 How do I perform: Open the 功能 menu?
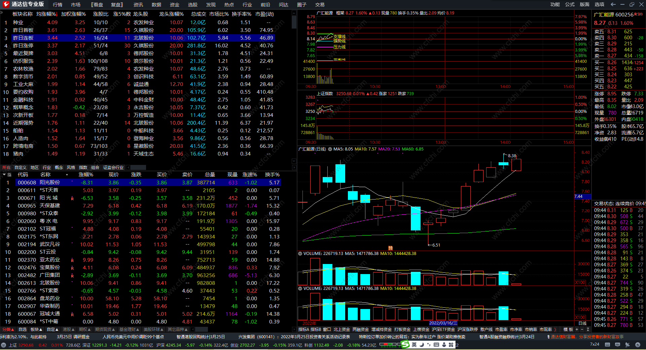(555, 4)
